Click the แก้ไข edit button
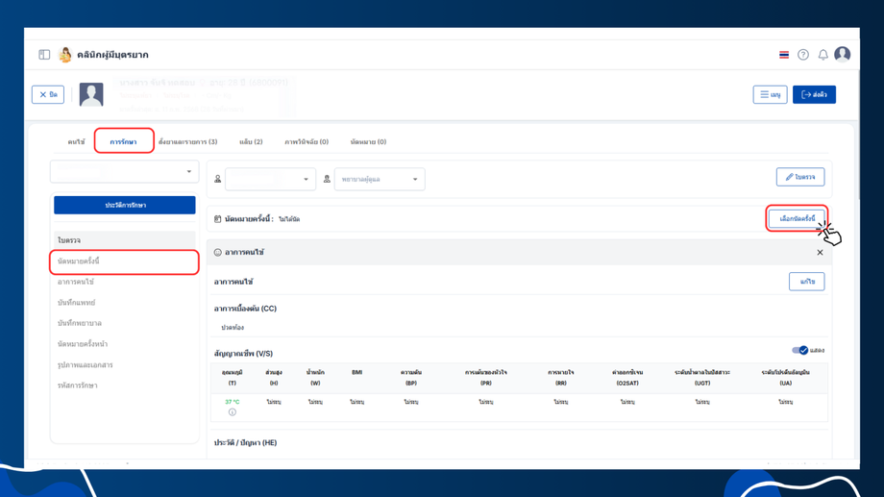The image size is (884, 497). (807, 282)
